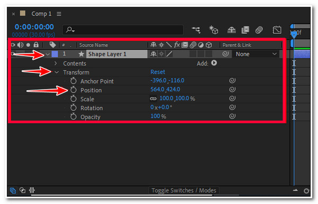Click the Quality column header

[x=169, y=45]
